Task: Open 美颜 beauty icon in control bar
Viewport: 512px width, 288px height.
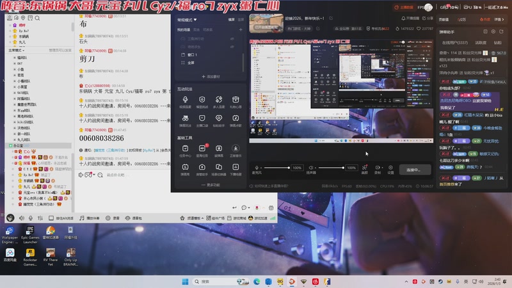Action: coord(365,168)
